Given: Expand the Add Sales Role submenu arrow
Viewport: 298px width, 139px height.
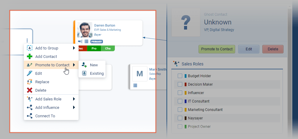Looking at the screenshot, I should tap(74, 99).
